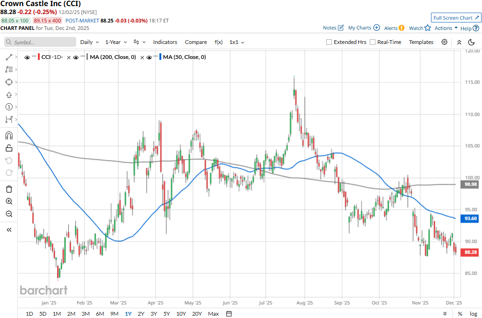Select the measure range tool
The height and width of the screenshot is (318, 482).
pos(9,119)
